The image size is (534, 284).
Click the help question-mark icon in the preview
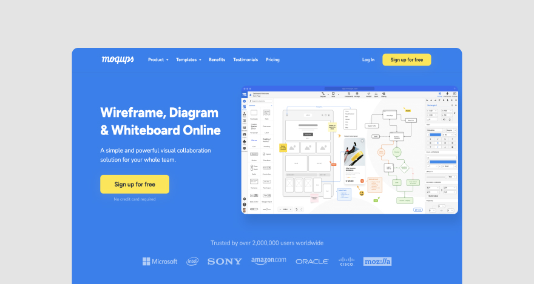pyautogui.click(x=245, y=205)
